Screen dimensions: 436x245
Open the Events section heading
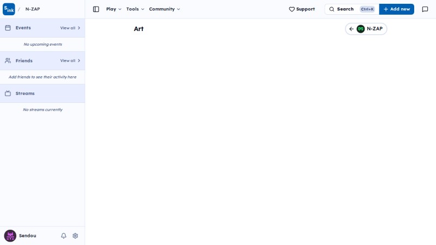[23, 28]
